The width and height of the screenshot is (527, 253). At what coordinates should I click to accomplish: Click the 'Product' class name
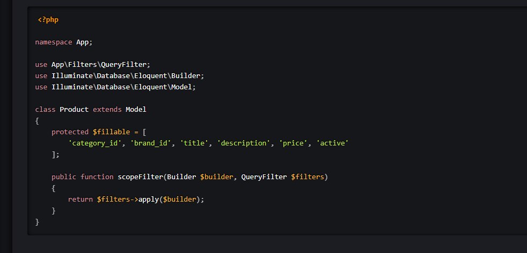(74, 110)
